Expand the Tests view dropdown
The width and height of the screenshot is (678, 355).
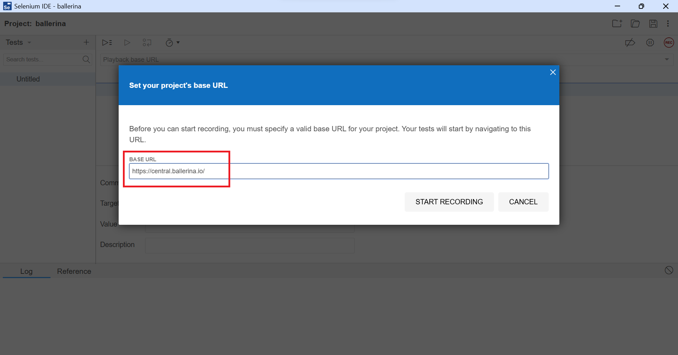point(29,43)
